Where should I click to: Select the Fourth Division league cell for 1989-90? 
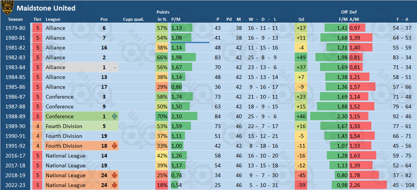click(x=81, y=126)
